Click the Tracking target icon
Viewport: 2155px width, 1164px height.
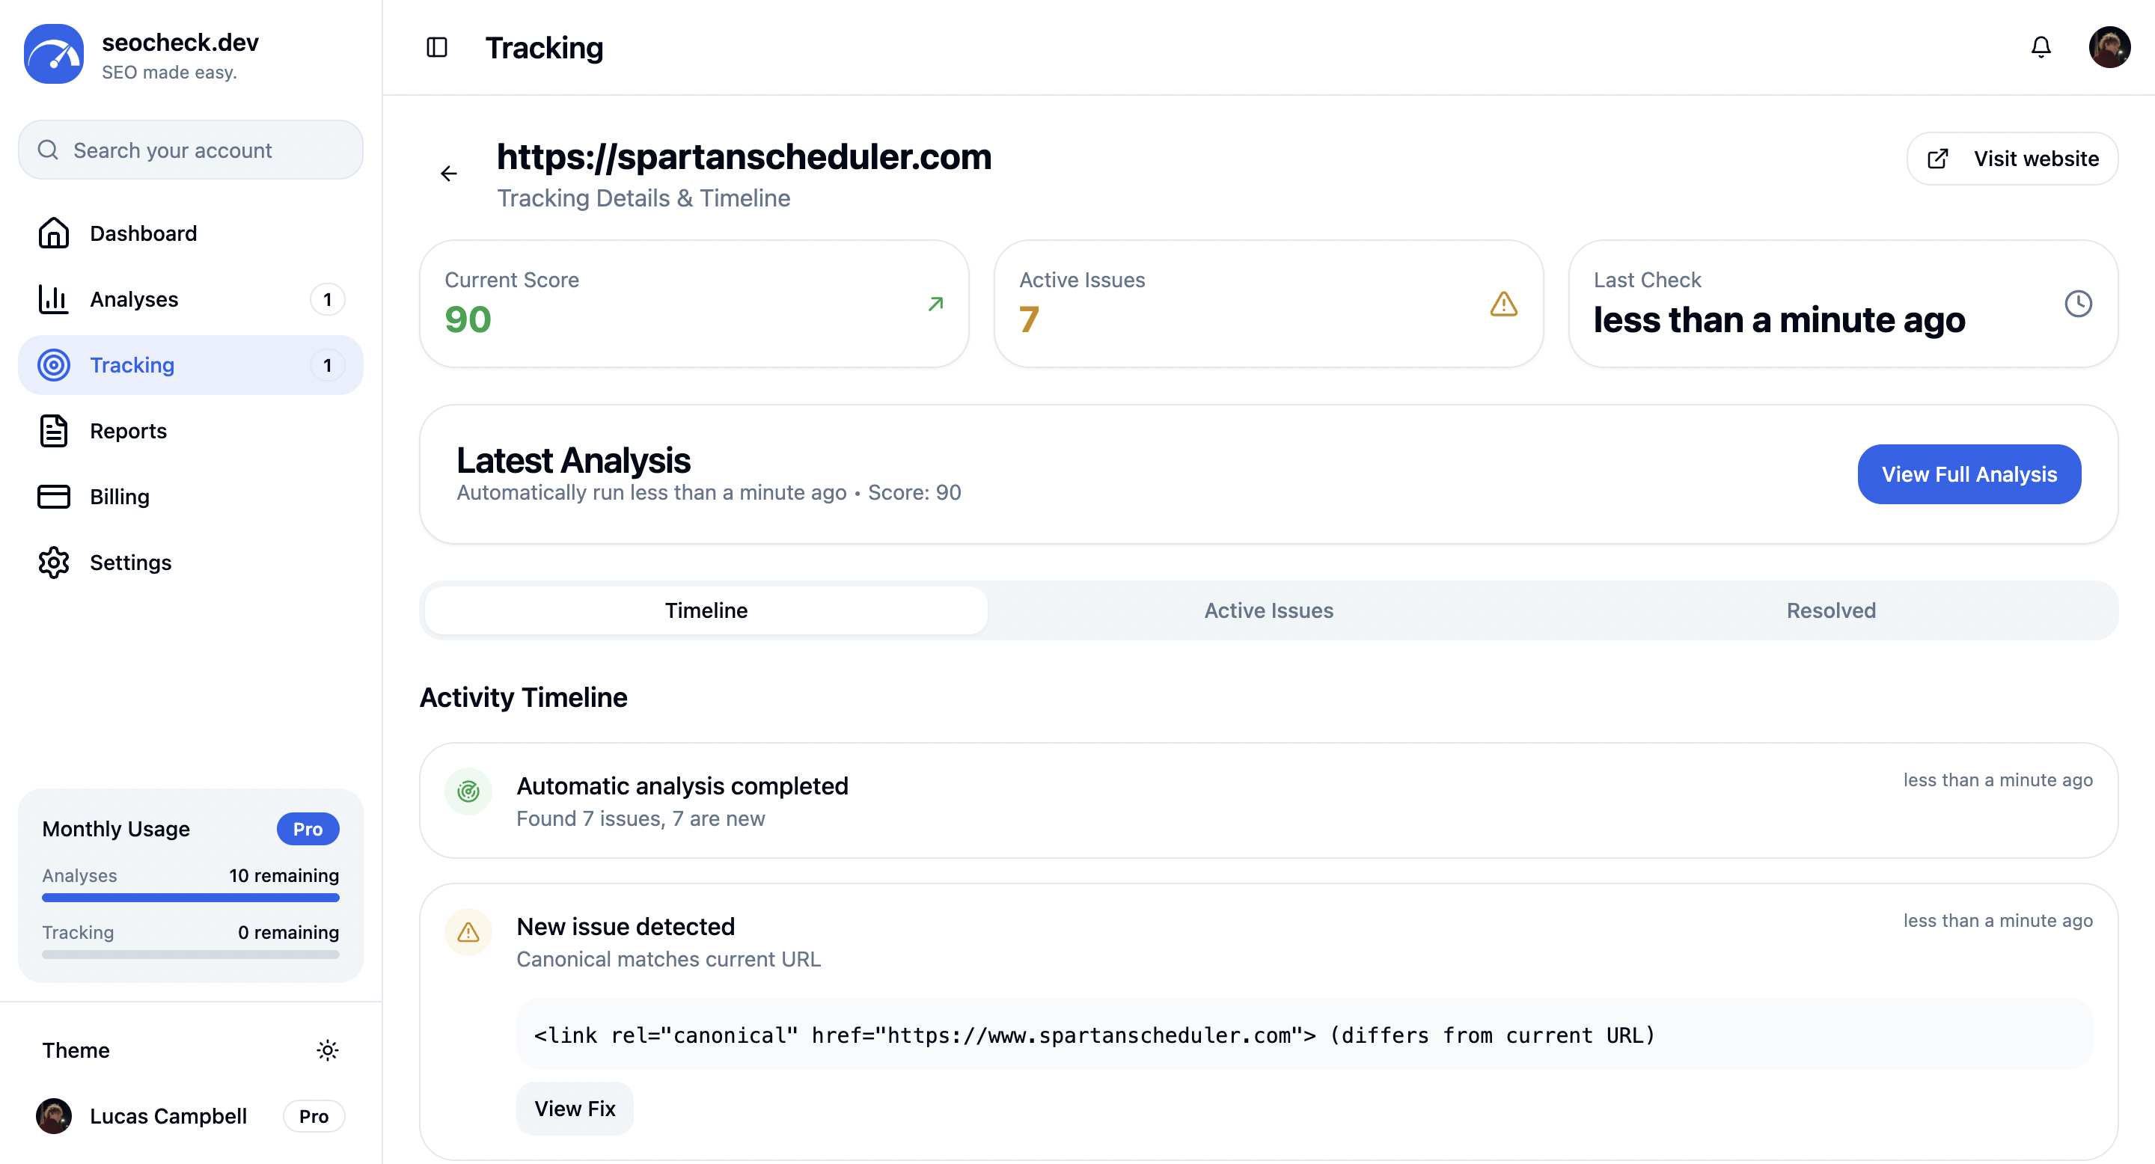[54, 365]
